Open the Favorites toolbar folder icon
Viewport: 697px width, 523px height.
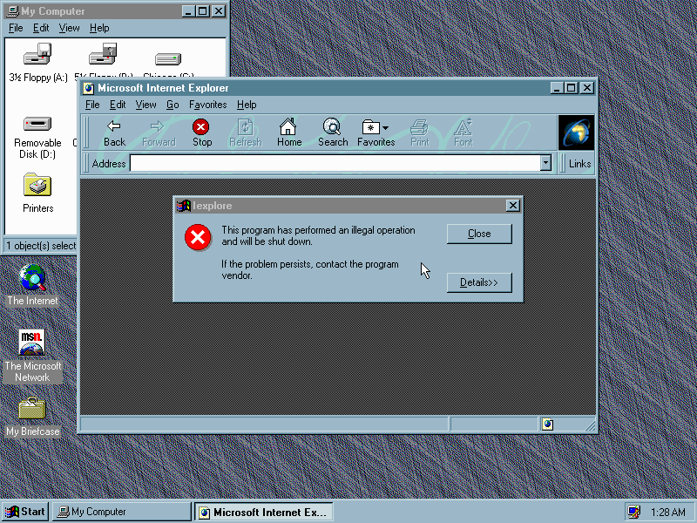click(x=372, y=127)
